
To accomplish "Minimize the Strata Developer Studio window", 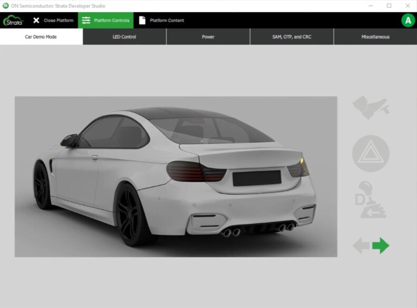I will pos(367,6).
